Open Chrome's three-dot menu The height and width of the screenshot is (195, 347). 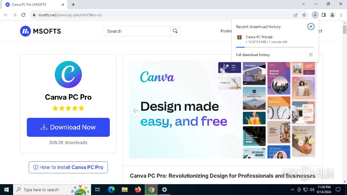click(x=341, y=15)
